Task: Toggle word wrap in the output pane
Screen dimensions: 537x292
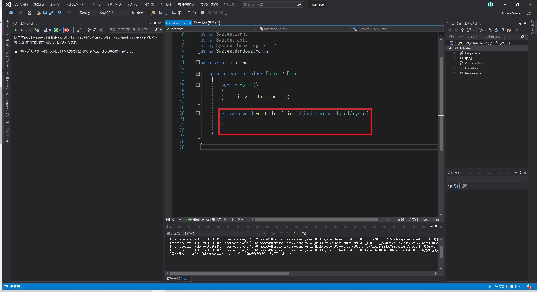Action: coord(304,233)
